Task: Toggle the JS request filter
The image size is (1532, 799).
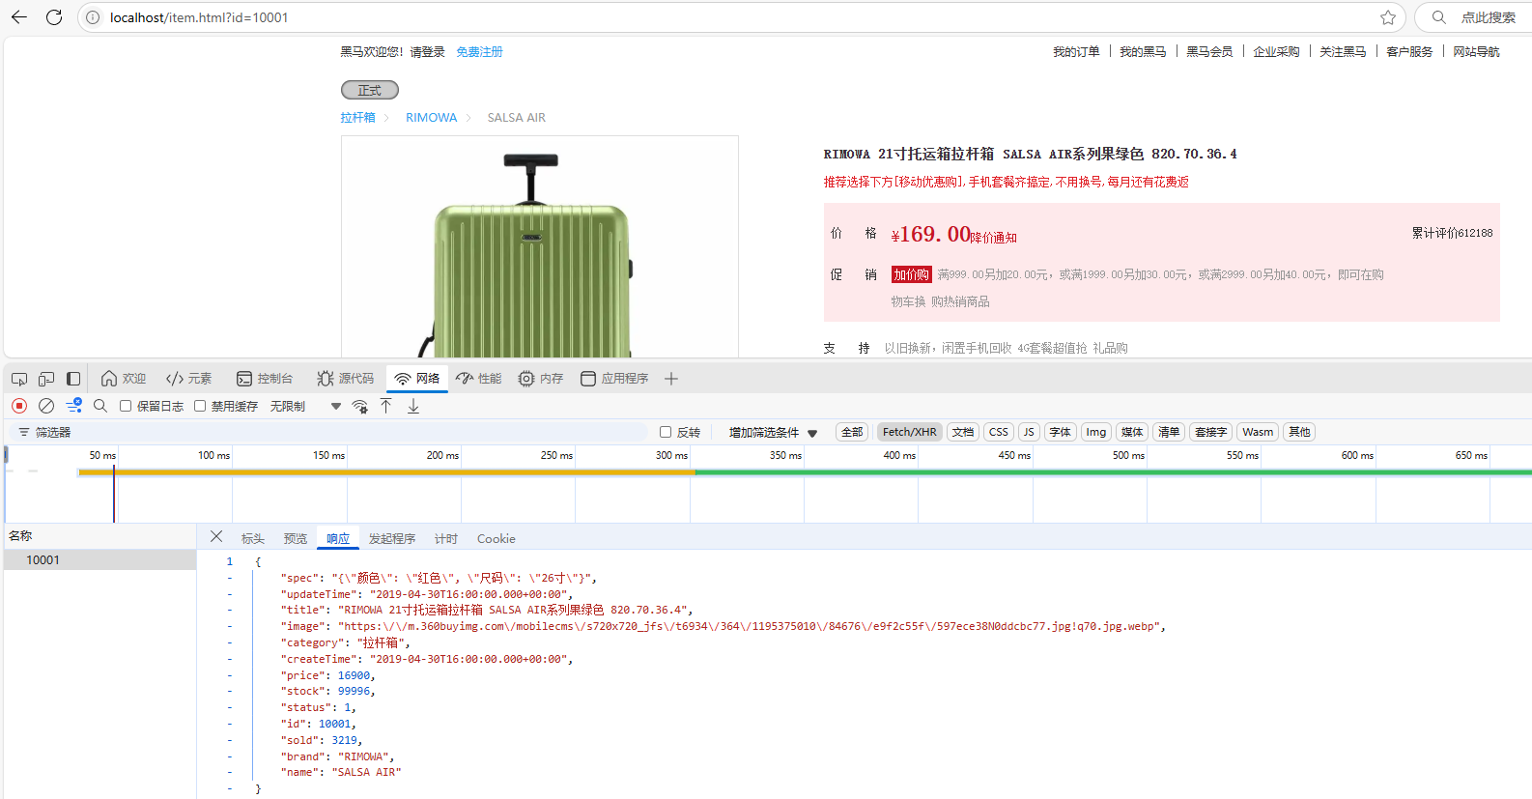Action: (x=1029, y=432)
